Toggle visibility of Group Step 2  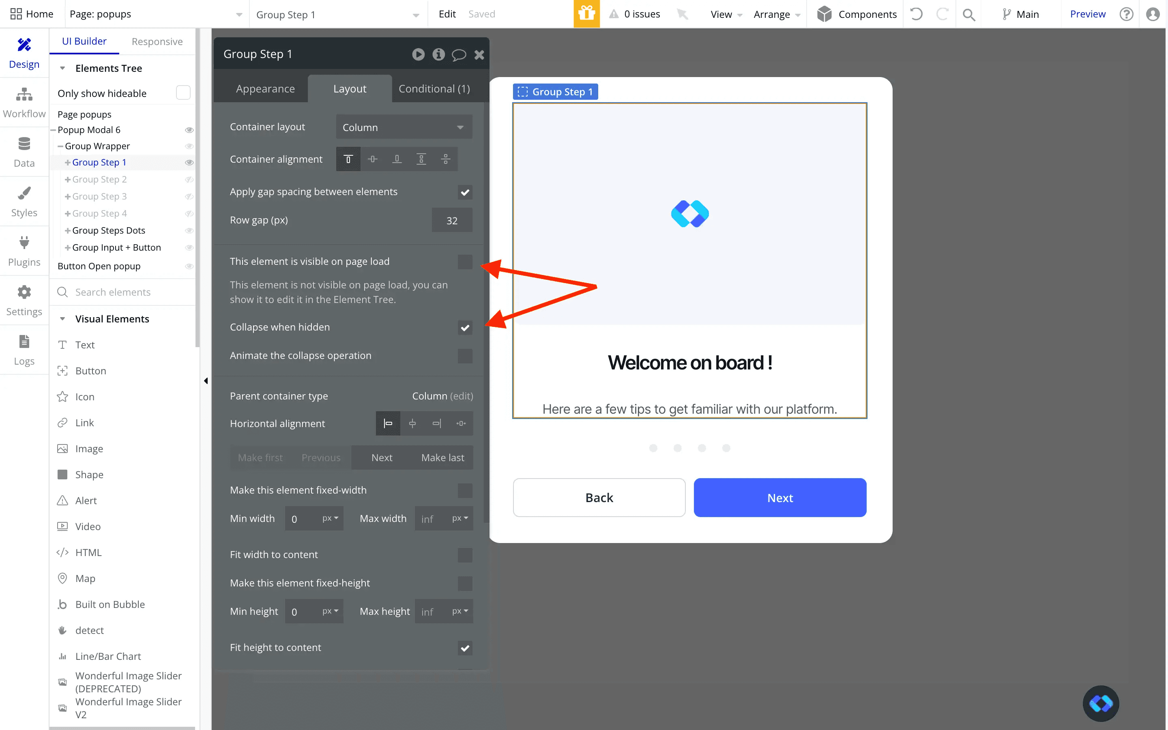pos(189,179)
